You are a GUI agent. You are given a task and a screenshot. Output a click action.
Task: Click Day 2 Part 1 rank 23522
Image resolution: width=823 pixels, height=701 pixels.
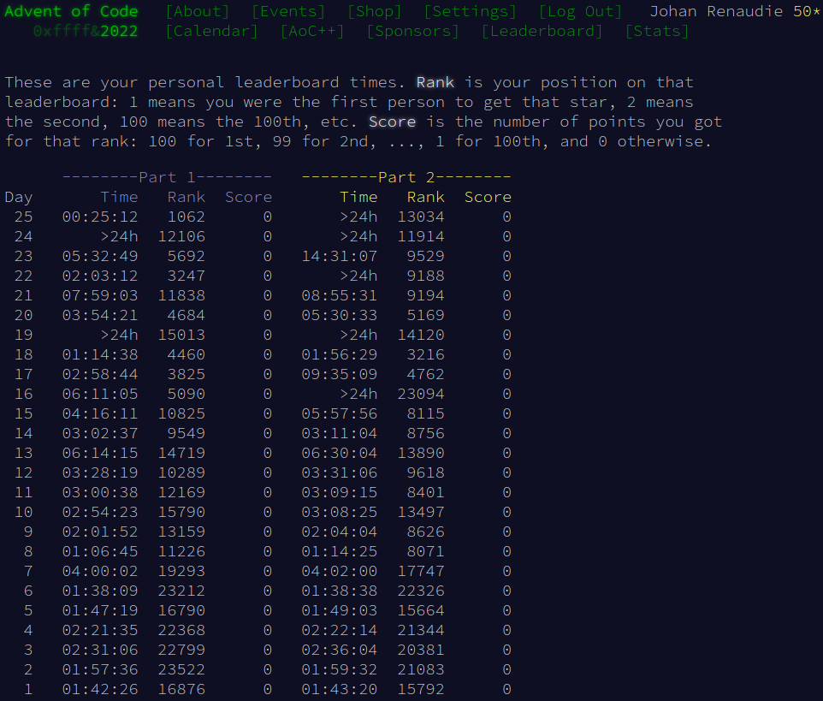(x=181, y=669)
